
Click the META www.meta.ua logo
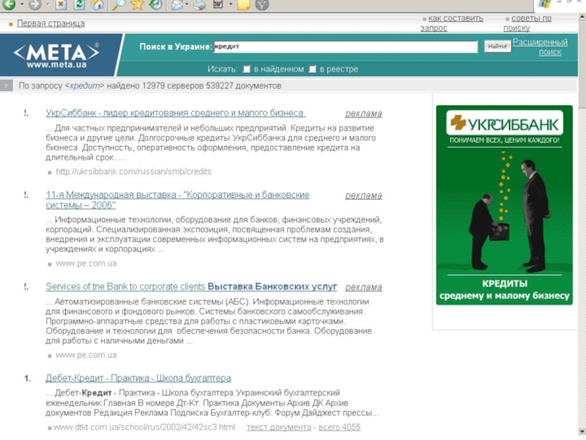[x=56, y=55]
